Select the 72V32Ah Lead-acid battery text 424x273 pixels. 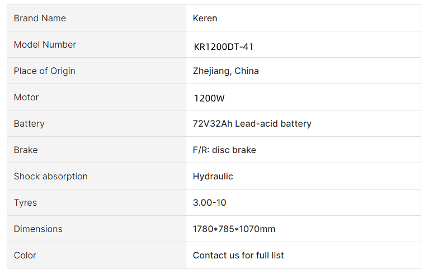252,123
